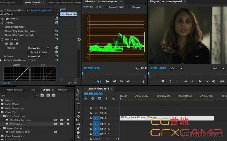This screenshot has width=227, height=141.
Task: Solo audio track A2
Action: click(x=109, y=129)
